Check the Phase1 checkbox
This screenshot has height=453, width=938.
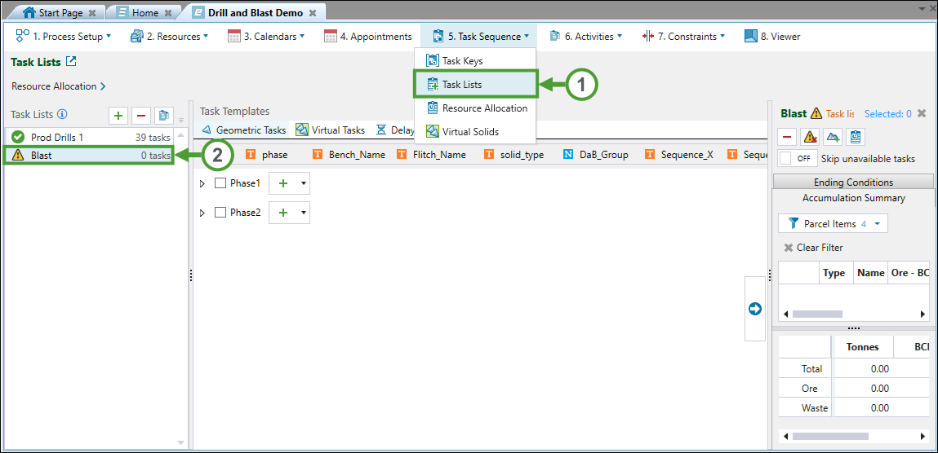coord(220,183)
